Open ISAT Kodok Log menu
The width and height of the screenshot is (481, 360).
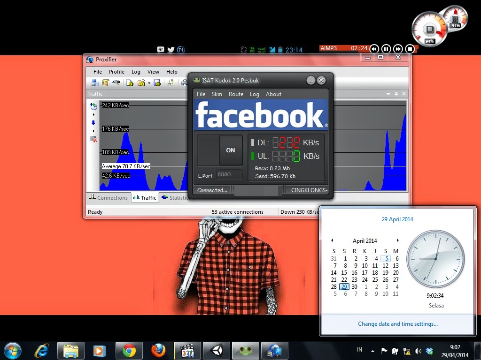click(x=254, y=94)
